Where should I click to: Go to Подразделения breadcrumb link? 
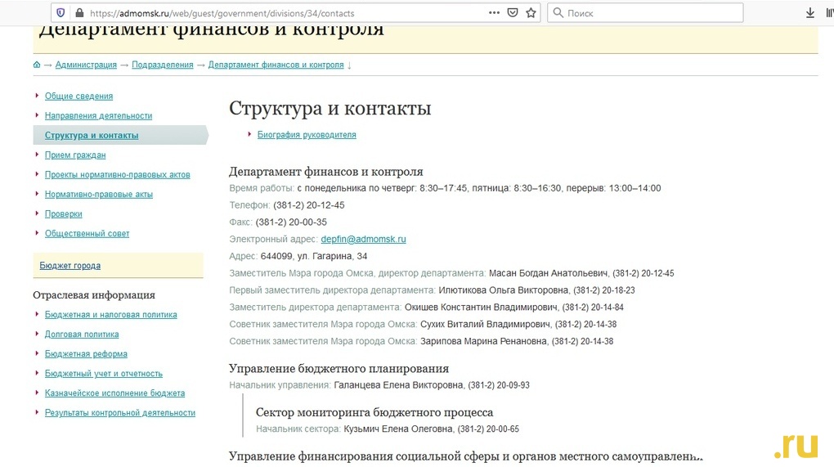[163, 65]
